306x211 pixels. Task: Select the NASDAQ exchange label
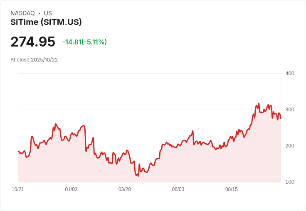[x=22, y=13]
